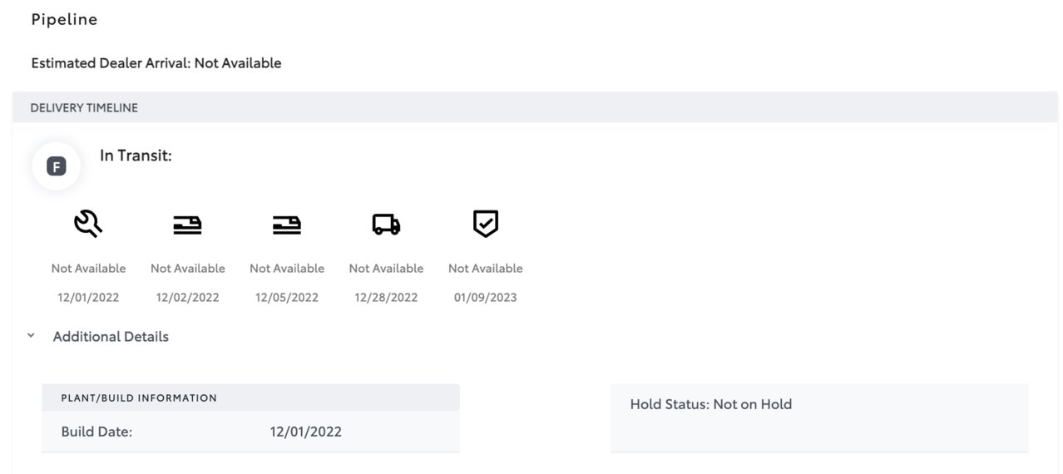This screenshot has width=1063, height=474.
Task: Click the Pipeline heading
Action: pyautogui.click(x=64, y=20)
